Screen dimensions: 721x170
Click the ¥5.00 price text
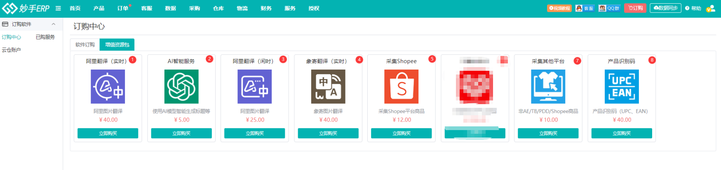[181, 120]
